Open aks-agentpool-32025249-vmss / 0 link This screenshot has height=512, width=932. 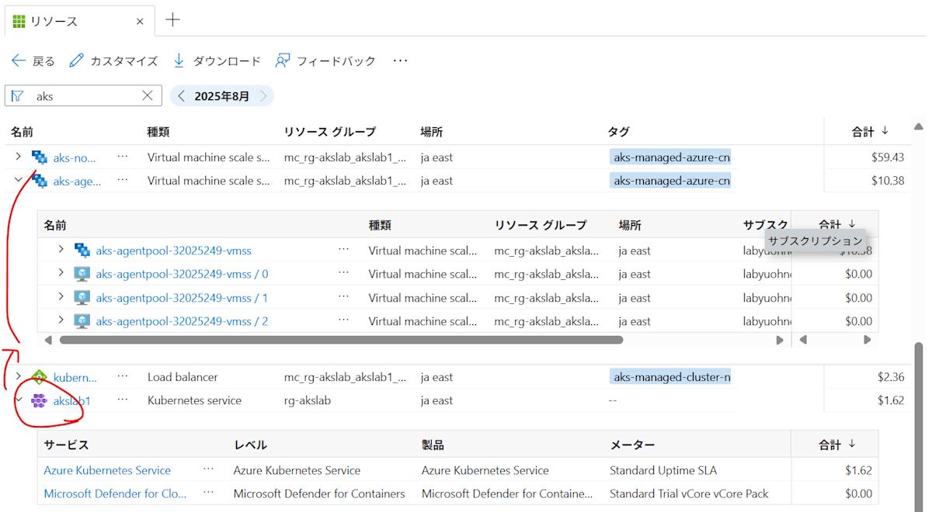[x=182, y=274]
